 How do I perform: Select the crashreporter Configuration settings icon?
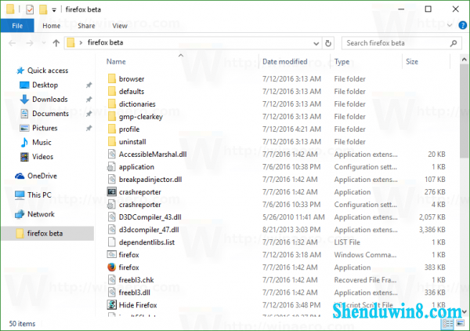(x=111, y=205)
